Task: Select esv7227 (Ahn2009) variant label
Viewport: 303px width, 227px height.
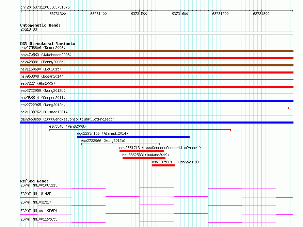Action: tap(38, 83)
